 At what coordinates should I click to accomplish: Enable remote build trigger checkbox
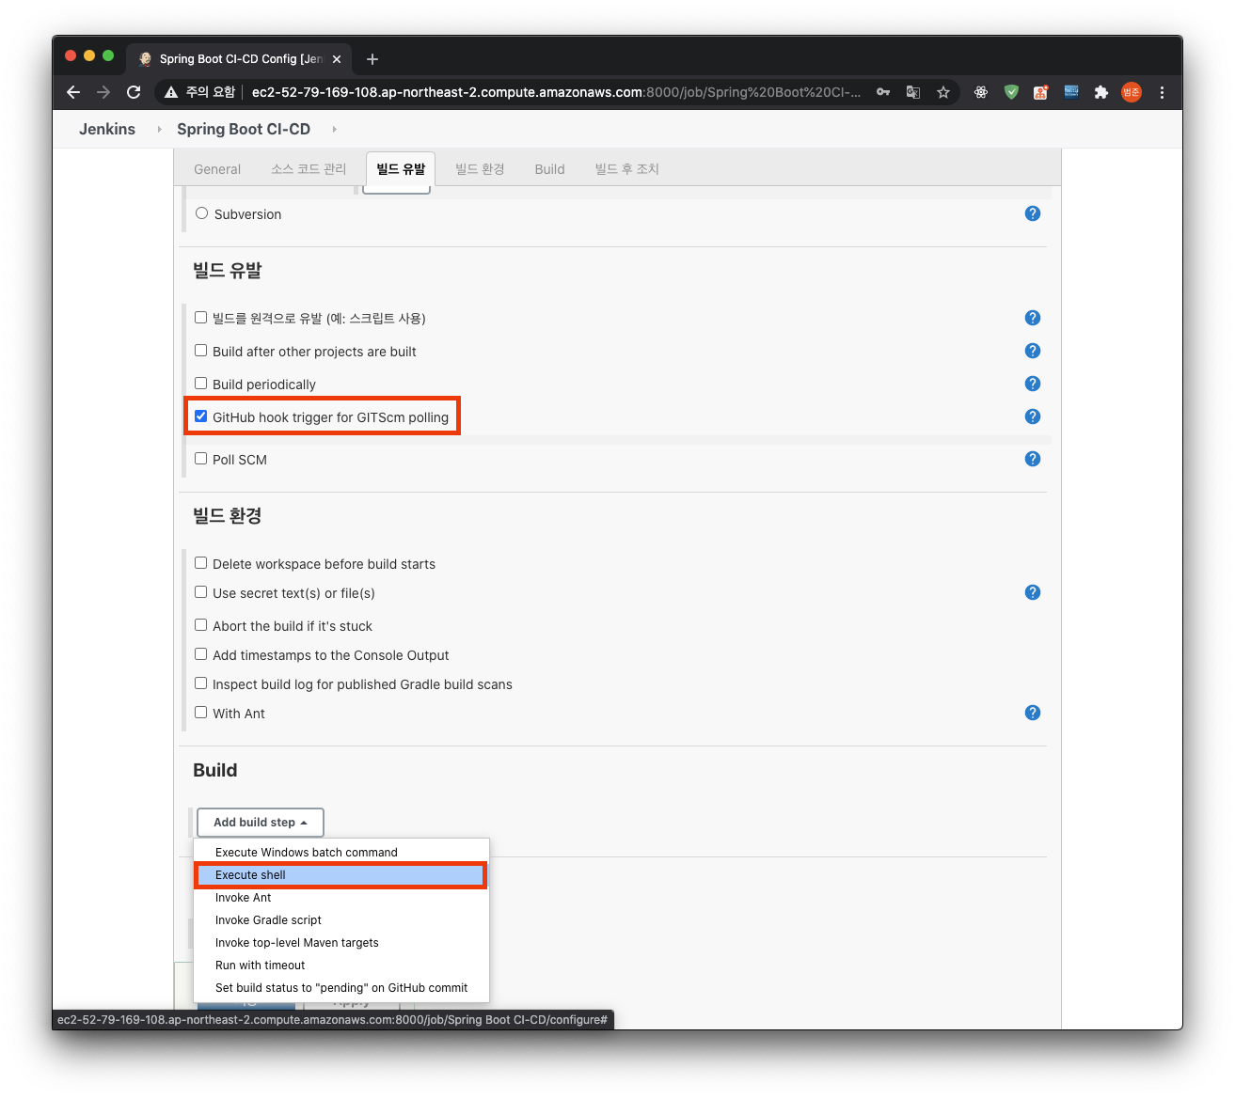pyautogui.click(x=200, y=318)
